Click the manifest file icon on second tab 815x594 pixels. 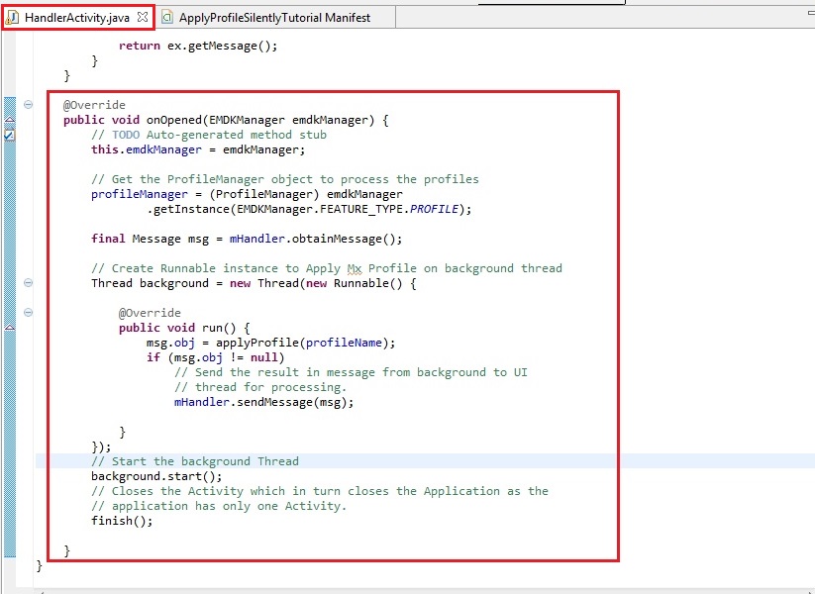[x=167, y=18]
